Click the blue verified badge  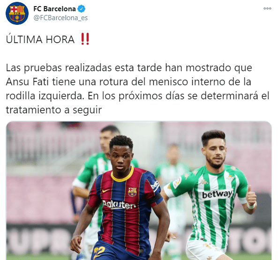point(82,9)
